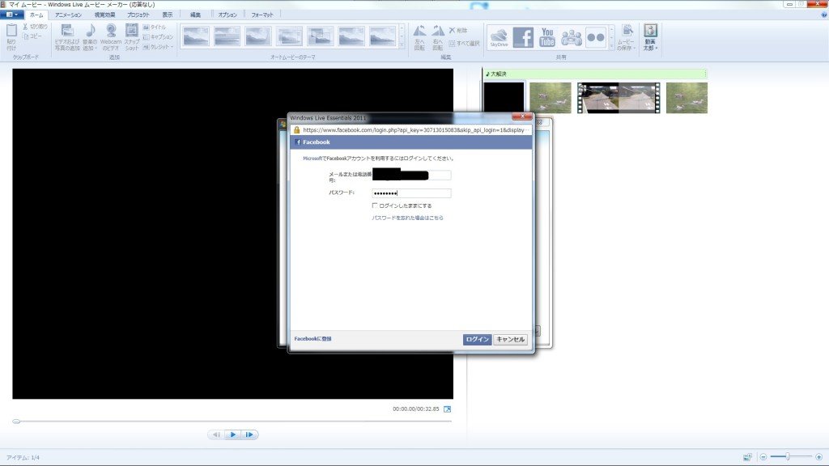Share movie to SkyDrive
Image resolution: width=829 pixels, height=466 pixels.
499,37
